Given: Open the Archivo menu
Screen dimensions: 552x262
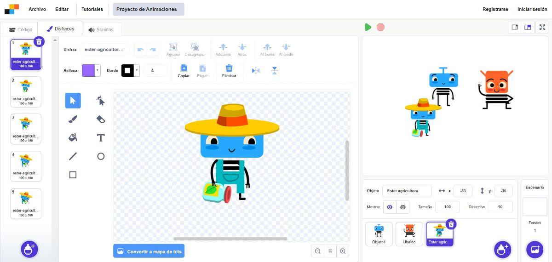Looking at the screenshot, I should pyautogui.click(x=37, y=9).
